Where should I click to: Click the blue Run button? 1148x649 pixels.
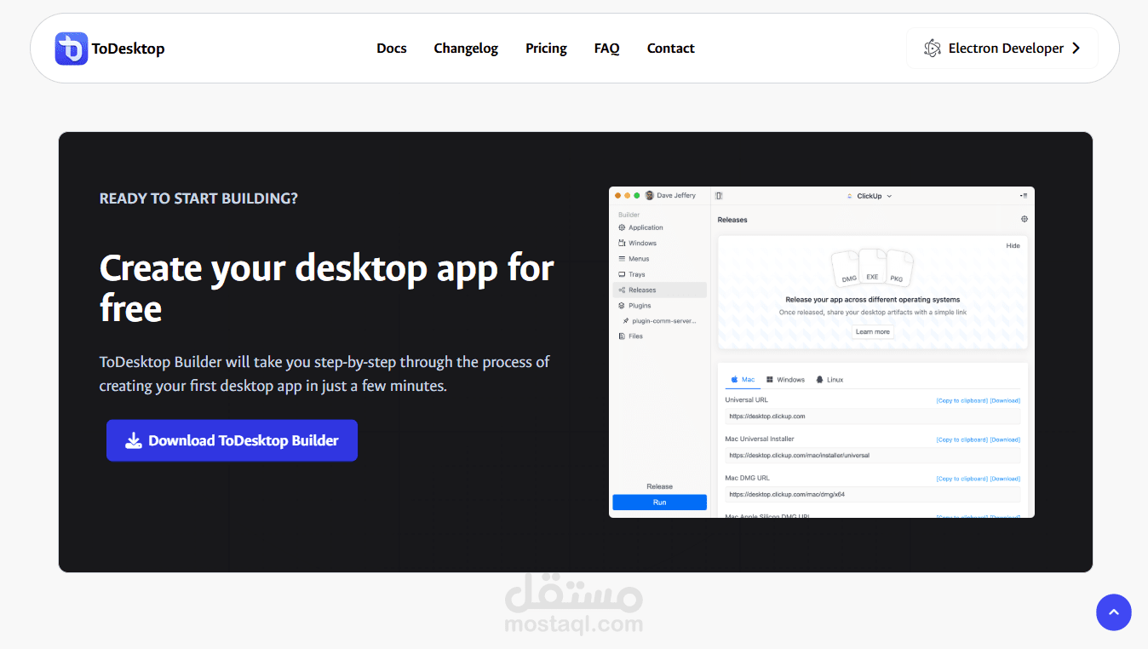(660, 503)
